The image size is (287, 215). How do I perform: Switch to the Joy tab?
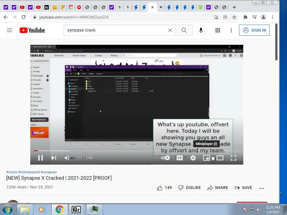click(x=46, y=7)
